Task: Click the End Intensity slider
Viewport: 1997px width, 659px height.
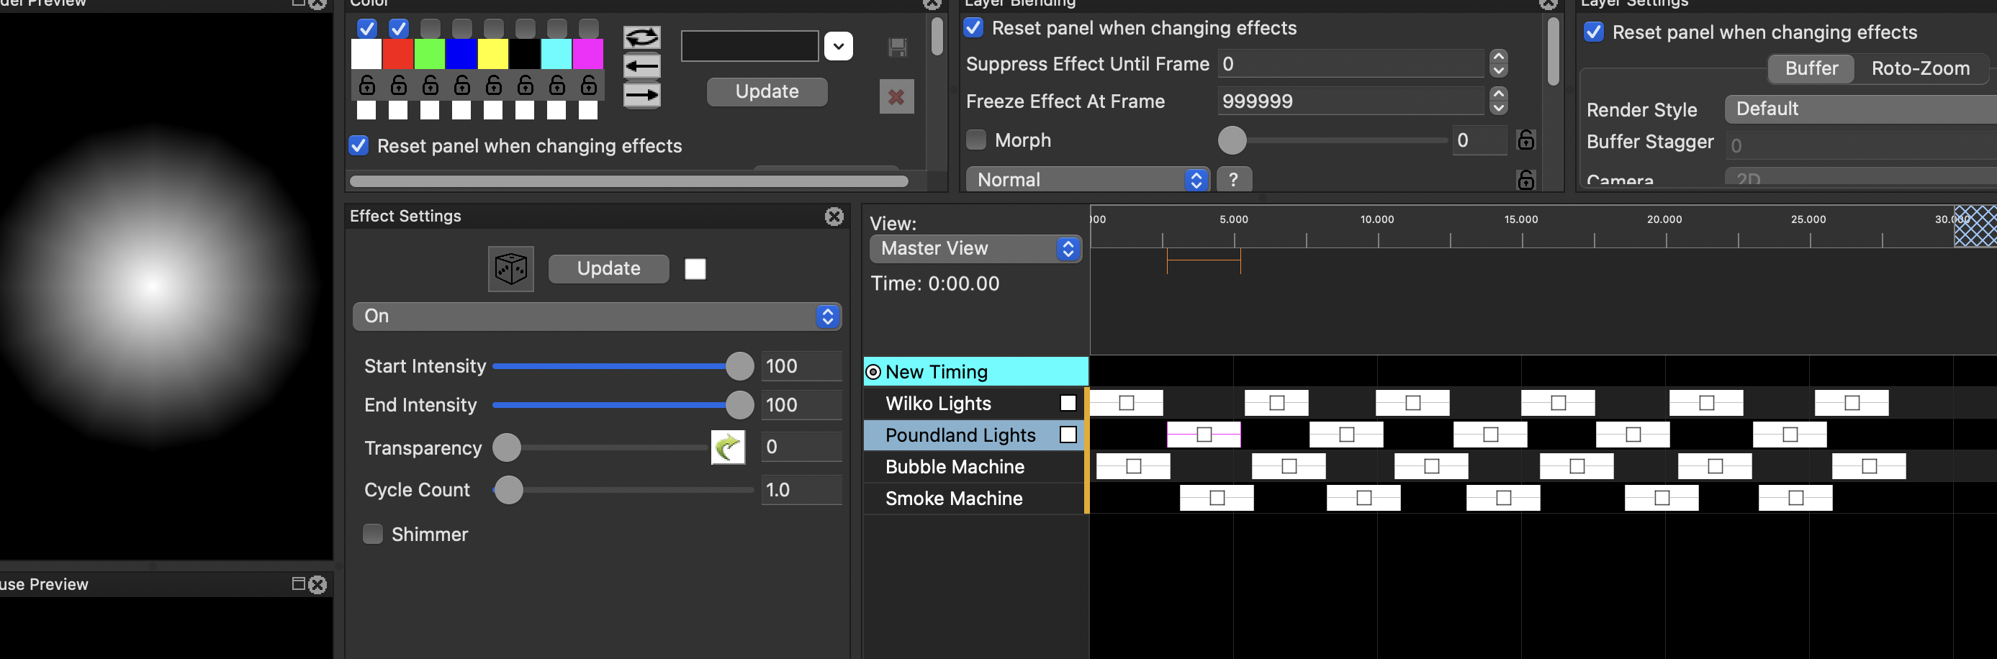Action: [x=623, y=405]
